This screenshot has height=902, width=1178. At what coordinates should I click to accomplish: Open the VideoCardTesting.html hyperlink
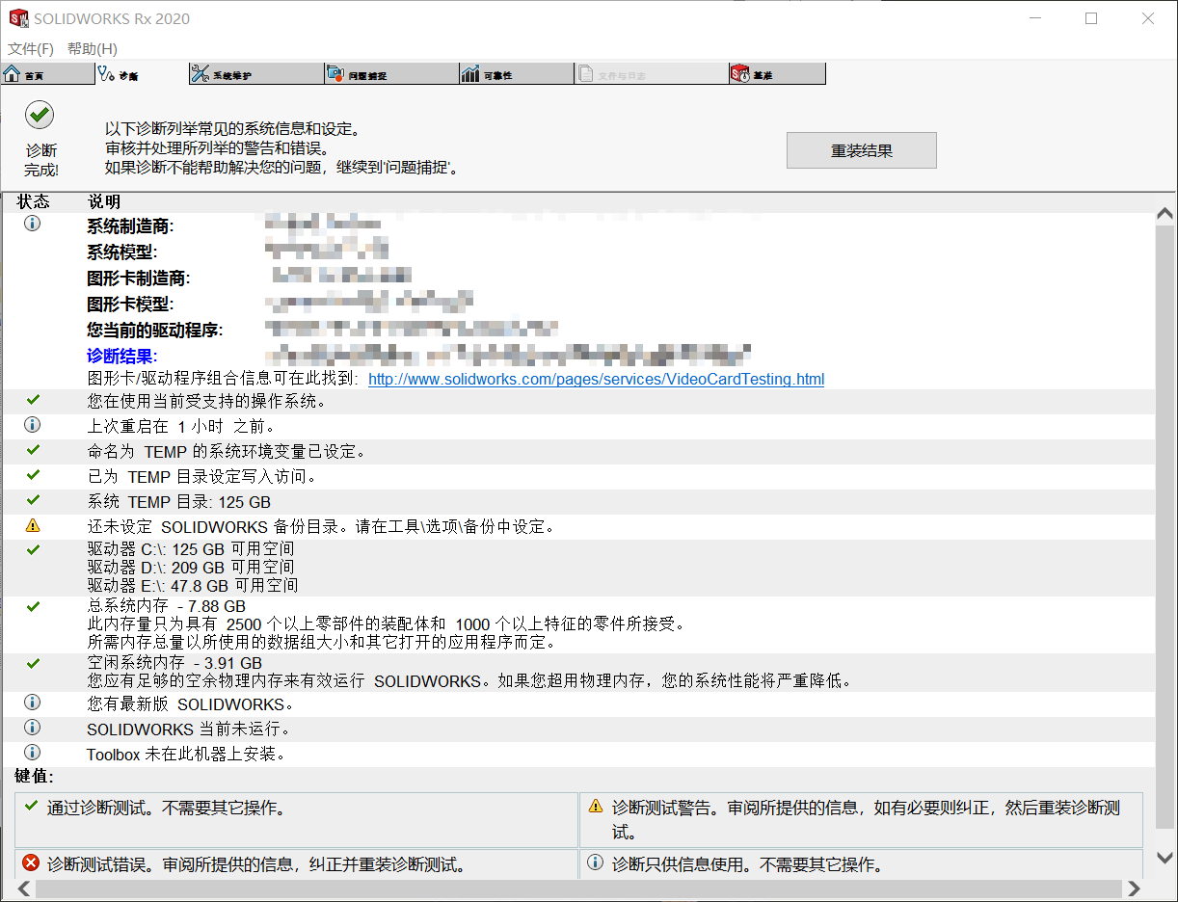(596, 379)
